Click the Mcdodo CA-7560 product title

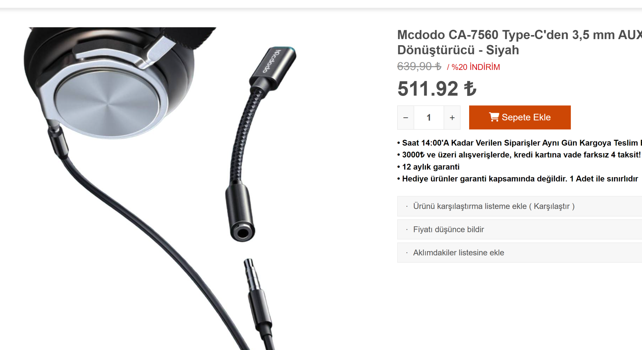pyautogui.click(x=520, y=42)
